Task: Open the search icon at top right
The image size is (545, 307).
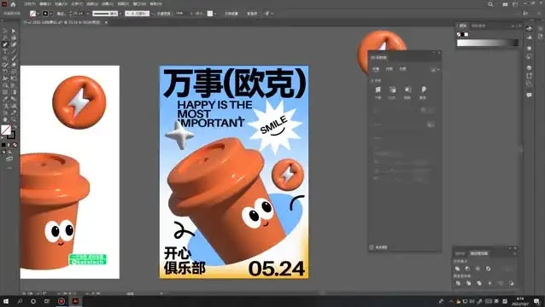Action: click(490, 4)
